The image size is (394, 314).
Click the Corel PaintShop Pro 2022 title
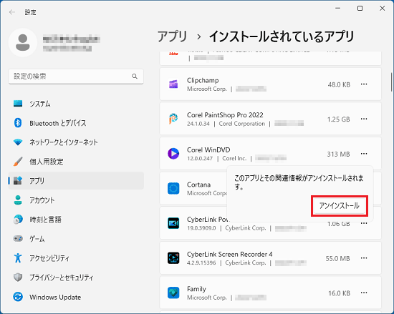[x=225, y=115]
